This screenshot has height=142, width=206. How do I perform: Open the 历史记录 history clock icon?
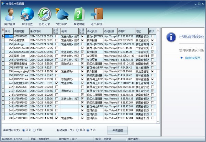(x=44, y=15)
